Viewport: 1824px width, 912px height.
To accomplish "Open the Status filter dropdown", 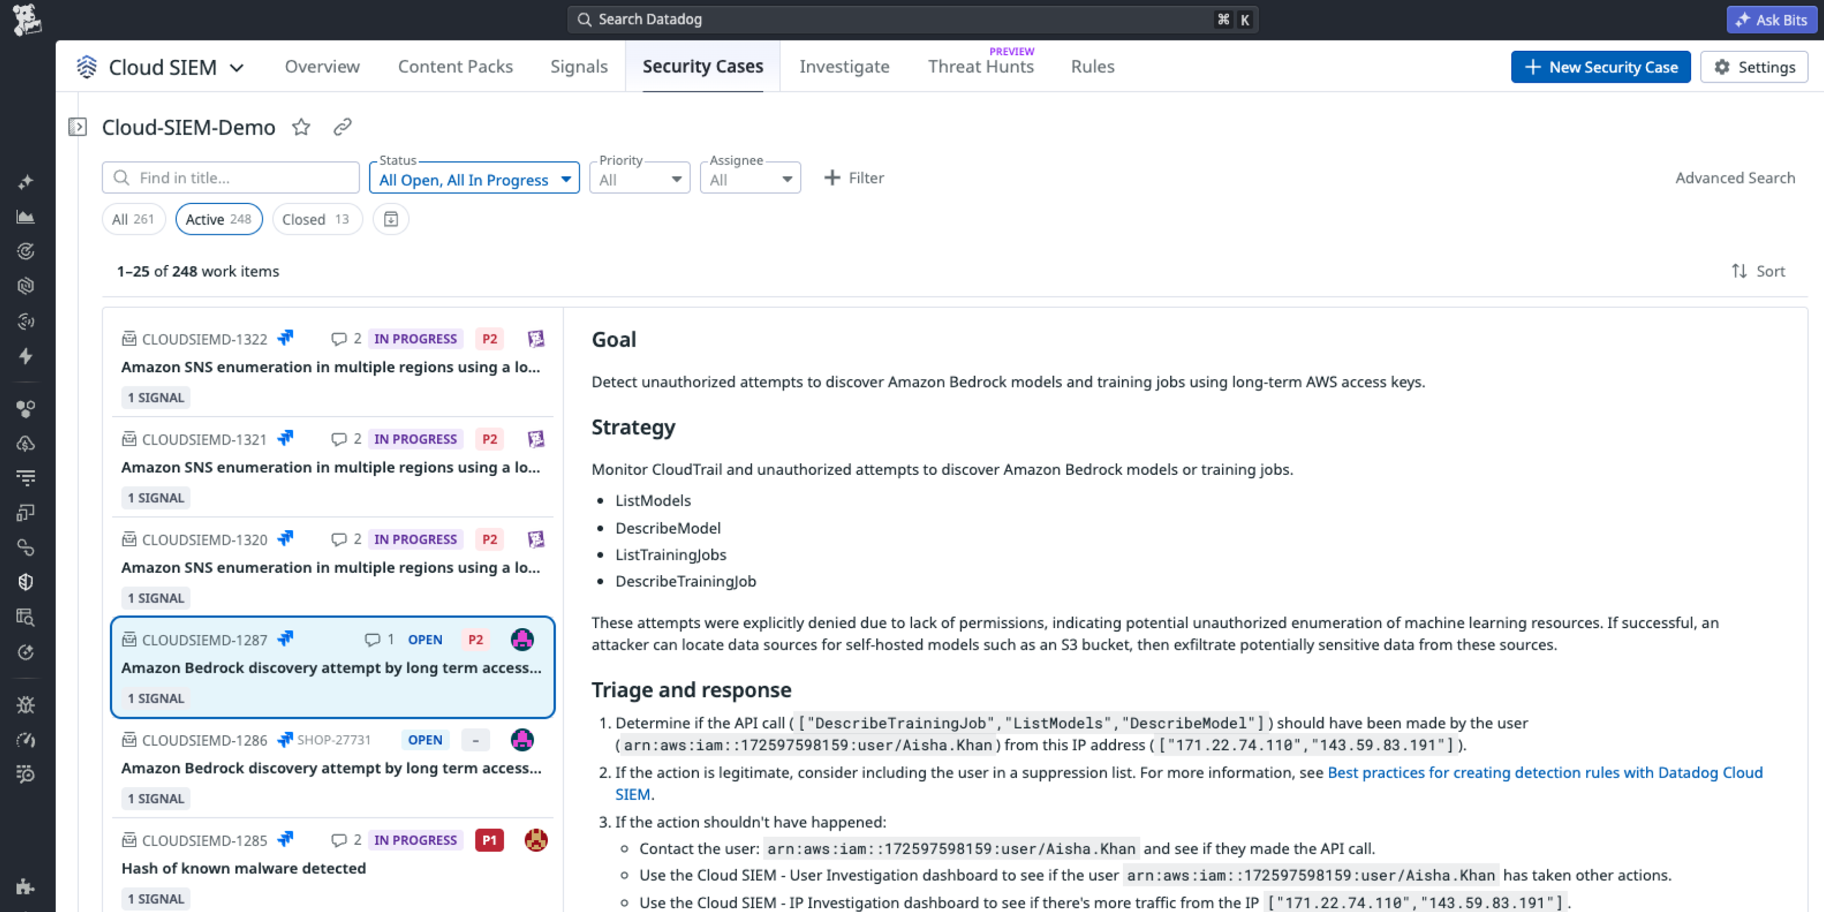I will [x=474, y=178].
